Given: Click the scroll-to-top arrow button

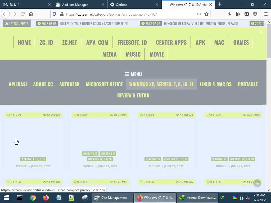Looking at the screenshot, I should coord(257,183).
